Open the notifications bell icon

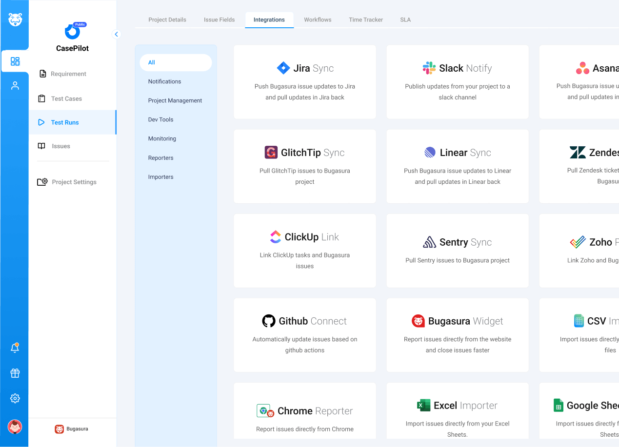pos(15,348)
